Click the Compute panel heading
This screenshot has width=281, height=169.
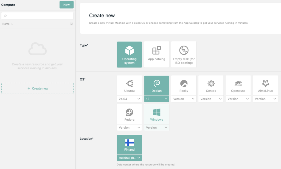click(x=8, y=5)
